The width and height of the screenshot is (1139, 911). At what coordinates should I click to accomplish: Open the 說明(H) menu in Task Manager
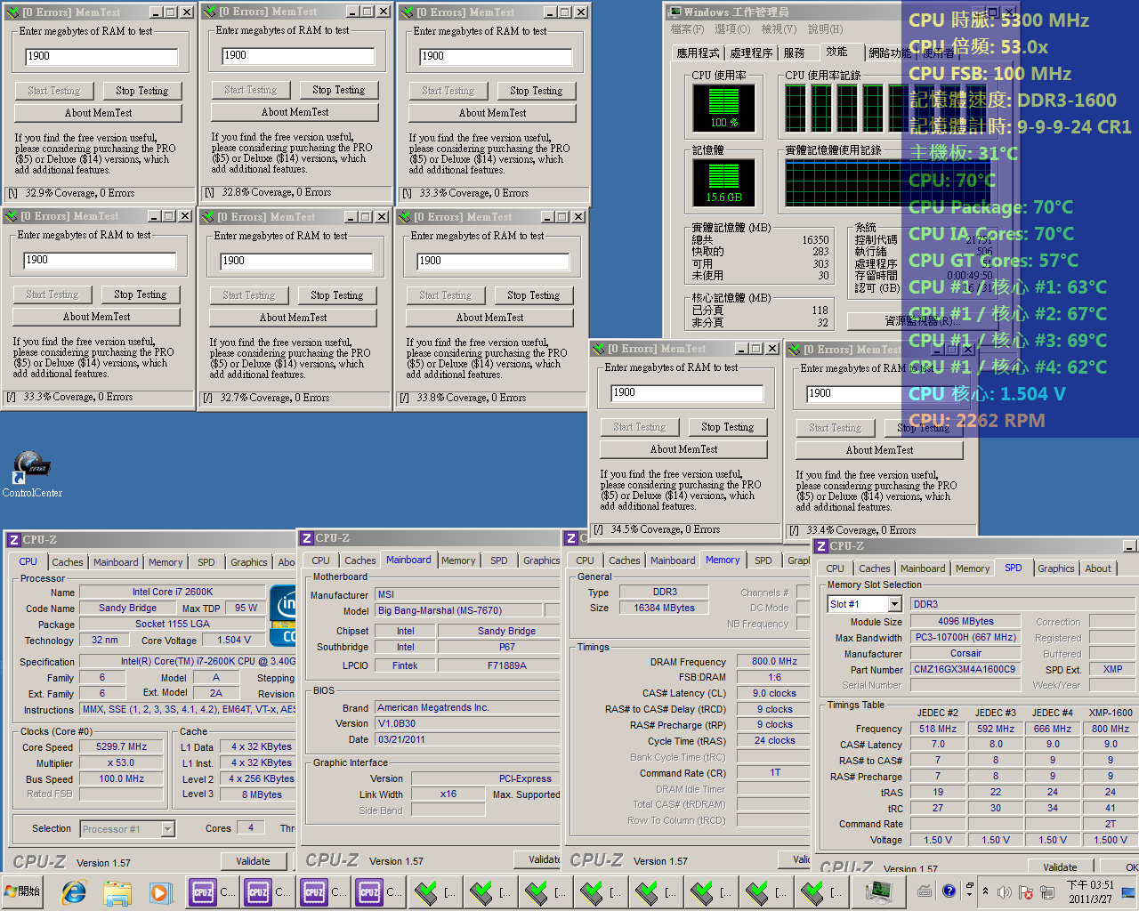tap(825, 29)
